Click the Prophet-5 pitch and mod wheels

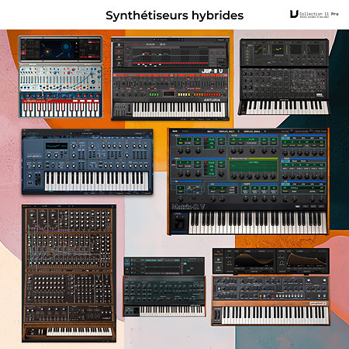coord(217,316)
